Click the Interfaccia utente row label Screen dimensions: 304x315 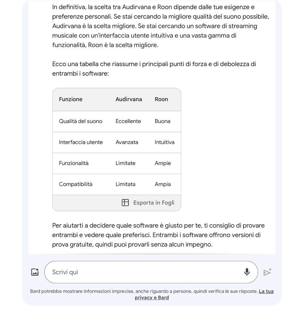81,142
